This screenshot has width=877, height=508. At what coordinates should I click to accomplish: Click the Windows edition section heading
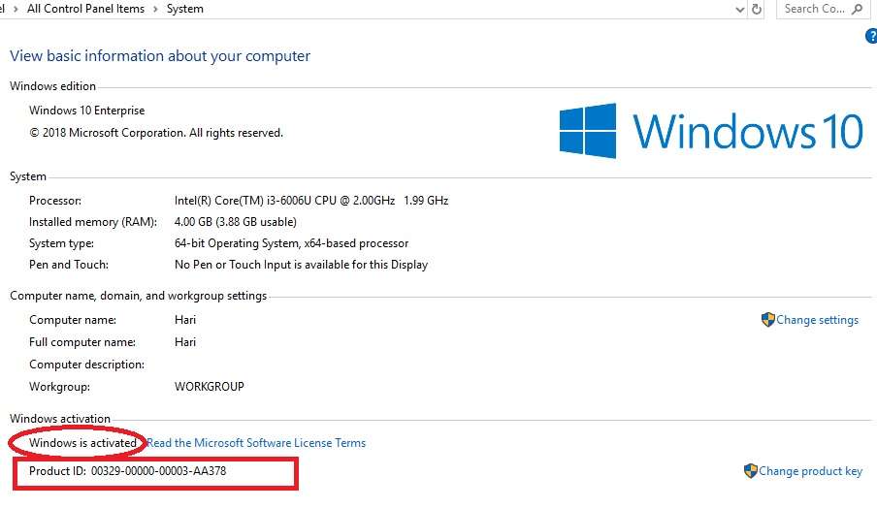(52, 86)
